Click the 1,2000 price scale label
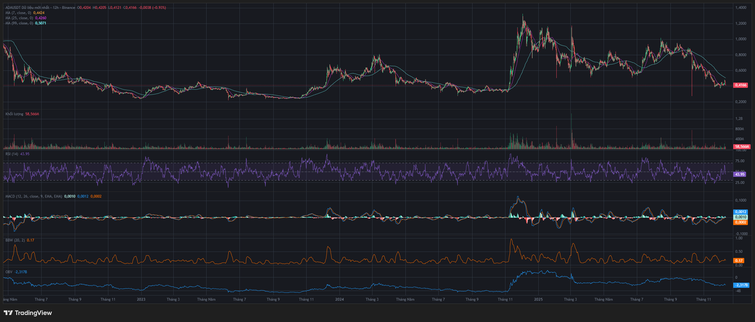This screenshot has height=322, width=755. coord(741,23)
